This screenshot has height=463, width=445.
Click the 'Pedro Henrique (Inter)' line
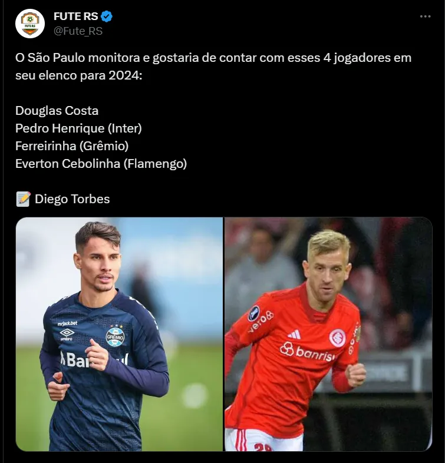coord(78,128)
